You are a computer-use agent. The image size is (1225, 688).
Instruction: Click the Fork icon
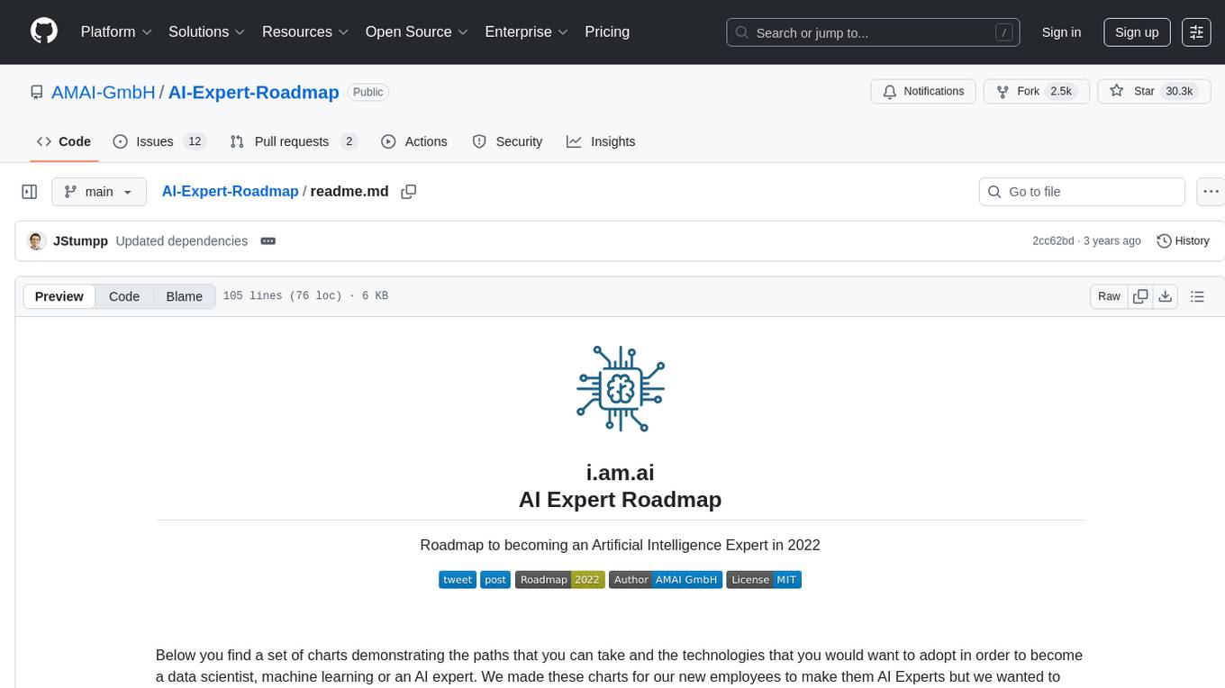[1003, 91]
